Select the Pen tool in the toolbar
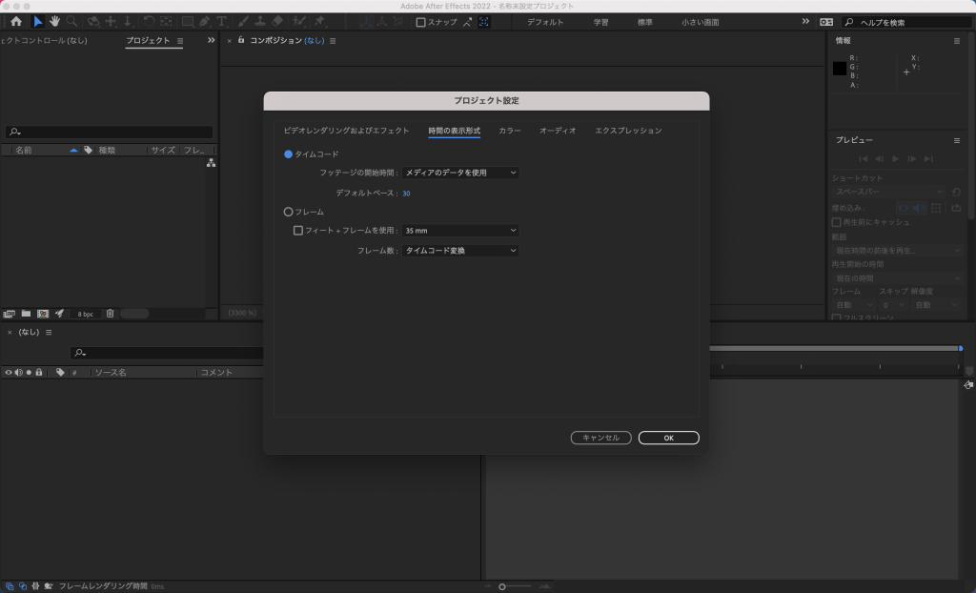 click(205, 21)
